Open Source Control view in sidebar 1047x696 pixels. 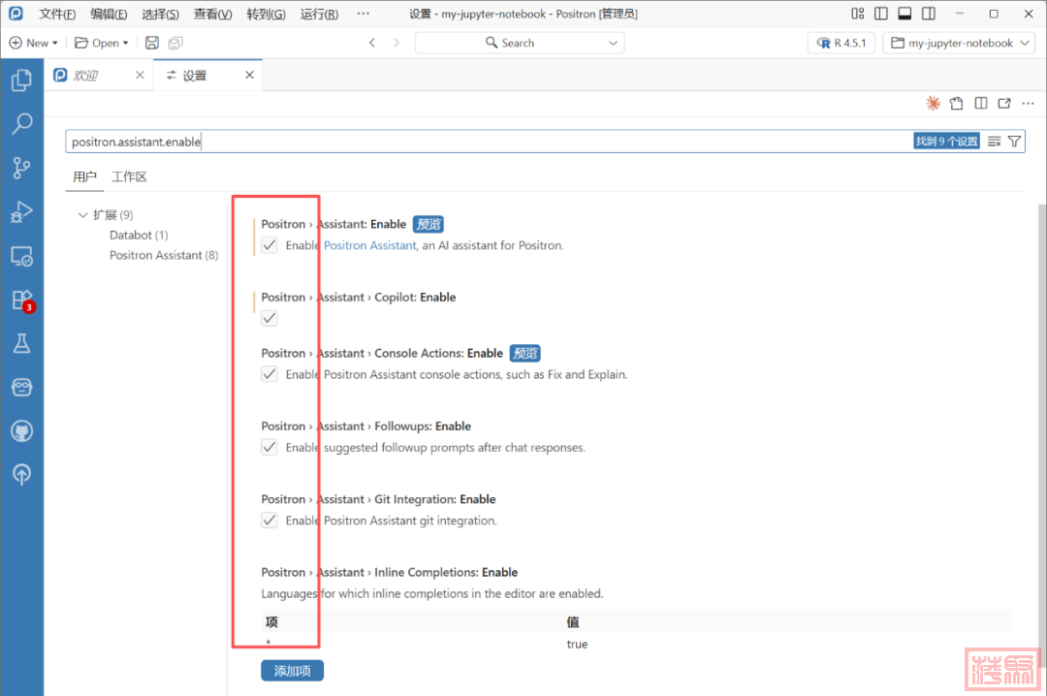[21, 168]
